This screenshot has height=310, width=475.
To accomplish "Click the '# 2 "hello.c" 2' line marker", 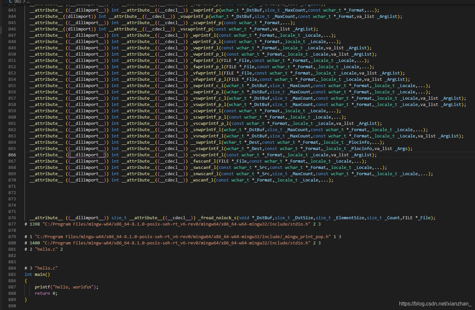I will coord(44,249).
